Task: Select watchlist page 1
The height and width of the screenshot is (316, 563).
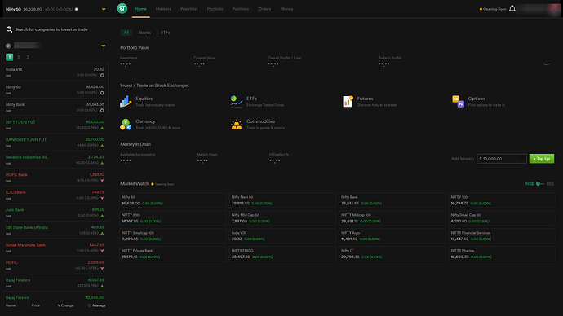Action: [x=9, y=57]
